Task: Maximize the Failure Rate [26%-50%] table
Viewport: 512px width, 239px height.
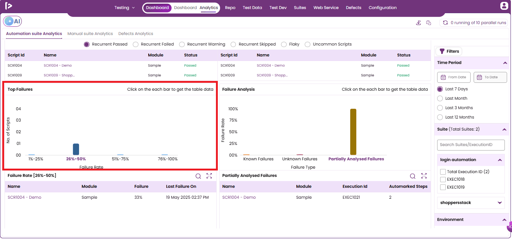Action: point(209,176)
